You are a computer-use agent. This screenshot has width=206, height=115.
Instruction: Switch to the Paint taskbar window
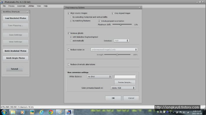[x=60, y=112]
